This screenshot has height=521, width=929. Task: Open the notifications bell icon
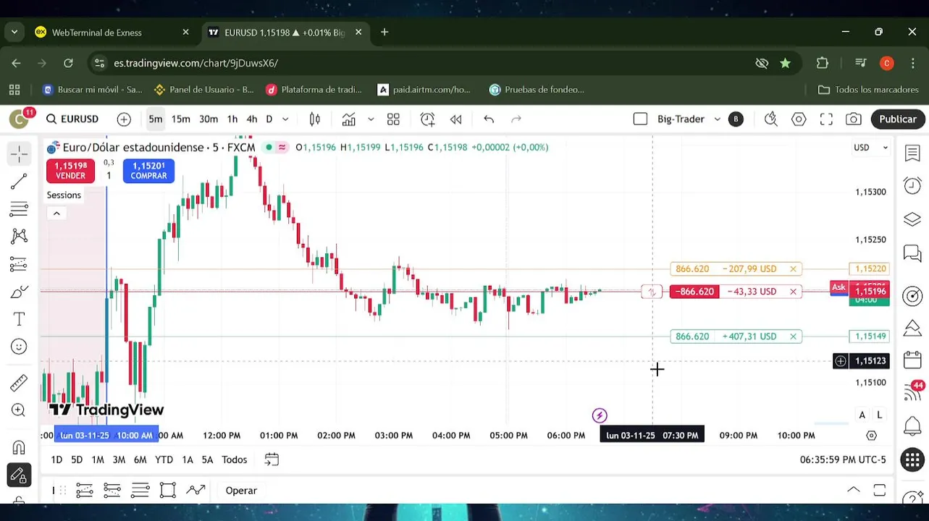click(912, 426)
